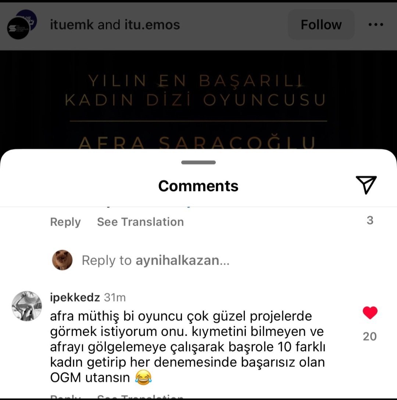Tap the comments sheet drag handle

pyautogui.click(x=198, y=163)
